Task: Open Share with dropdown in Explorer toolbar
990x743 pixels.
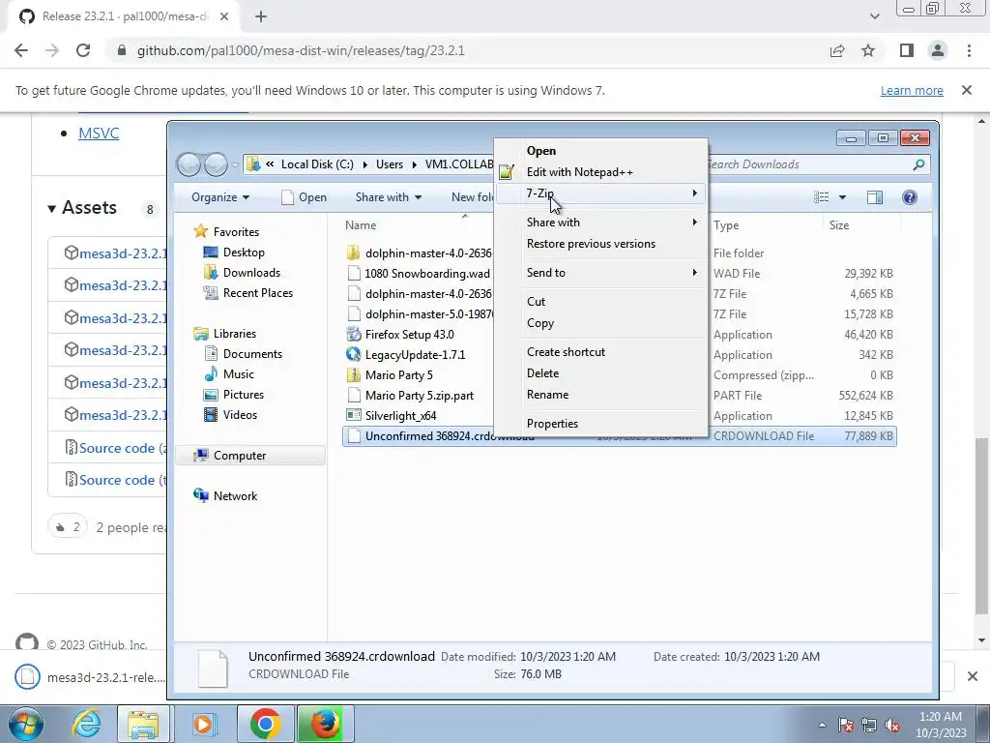Action: [x=389, y=197]
